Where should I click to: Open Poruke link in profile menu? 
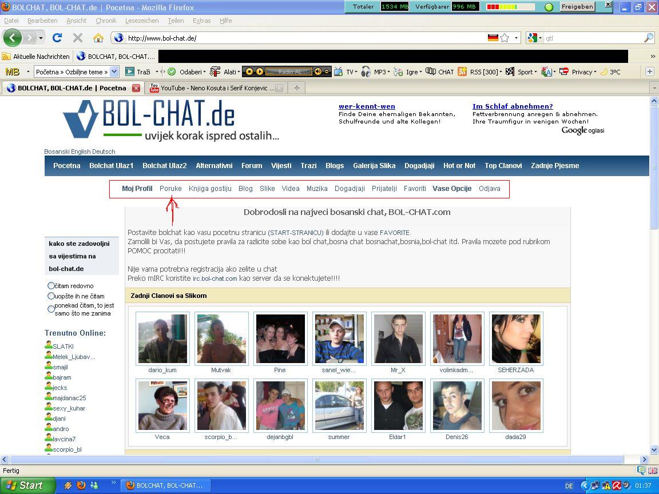click(170, 189)
